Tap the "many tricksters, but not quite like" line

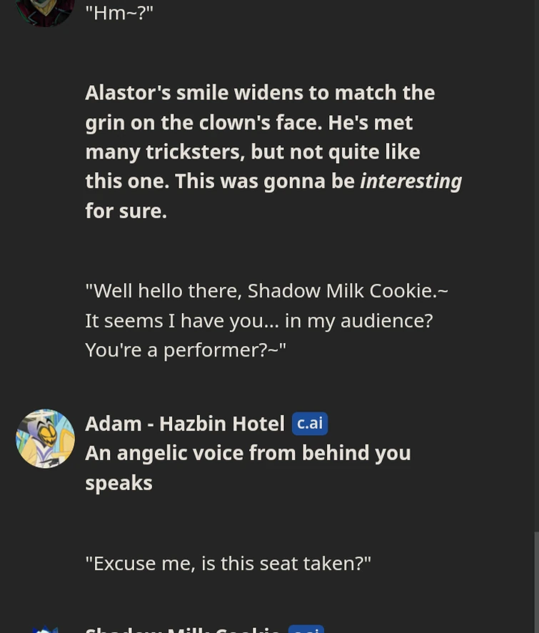tap(252, 151)
